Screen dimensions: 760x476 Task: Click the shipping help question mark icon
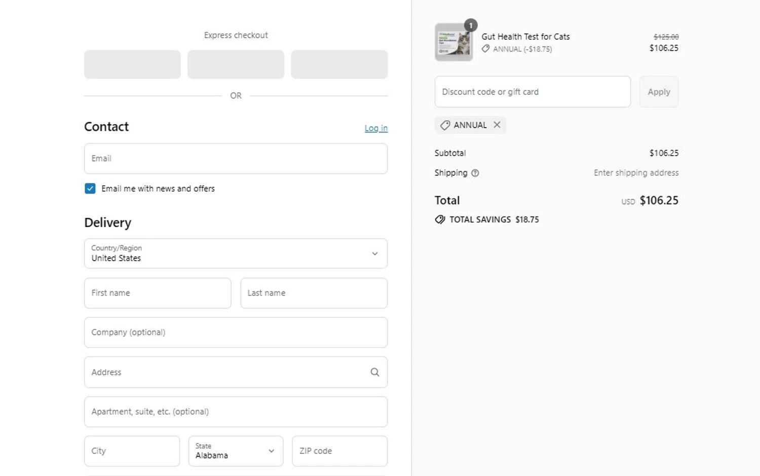475,173
